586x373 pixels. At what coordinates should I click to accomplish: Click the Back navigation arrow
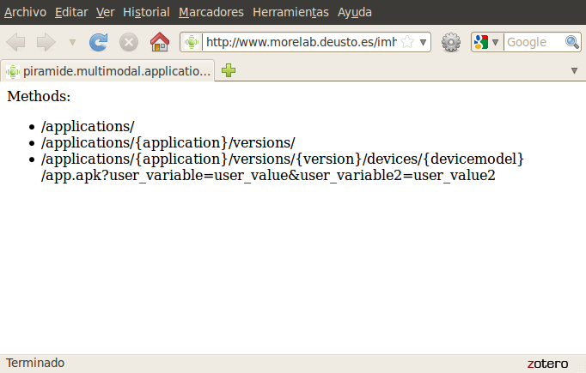click(x=16, y=42)
